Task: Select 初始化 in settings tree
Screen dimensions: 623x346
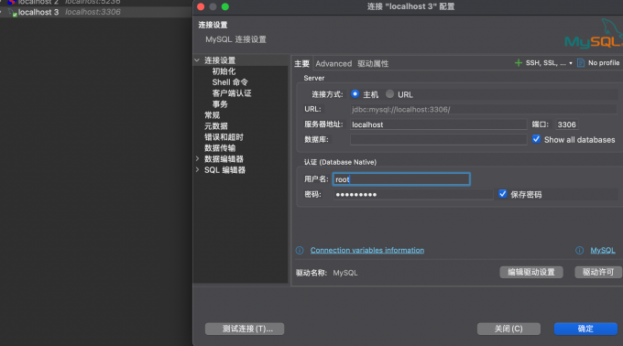Action: [224, 71]
